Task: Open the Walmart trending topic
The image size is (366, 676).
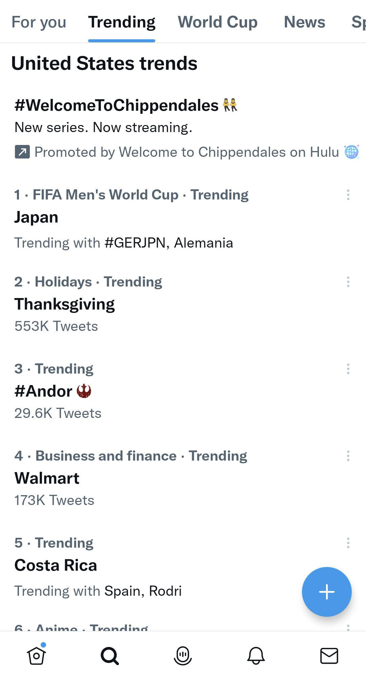Action: coord(47,478)
